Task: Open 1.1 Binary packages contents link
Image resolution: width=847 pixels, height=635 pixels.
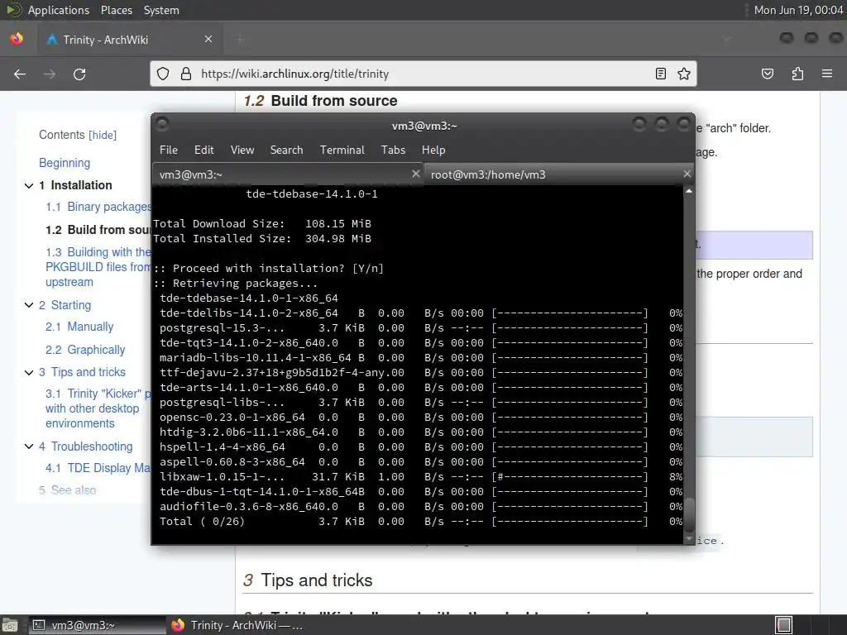Action: (x=98, y=207)
